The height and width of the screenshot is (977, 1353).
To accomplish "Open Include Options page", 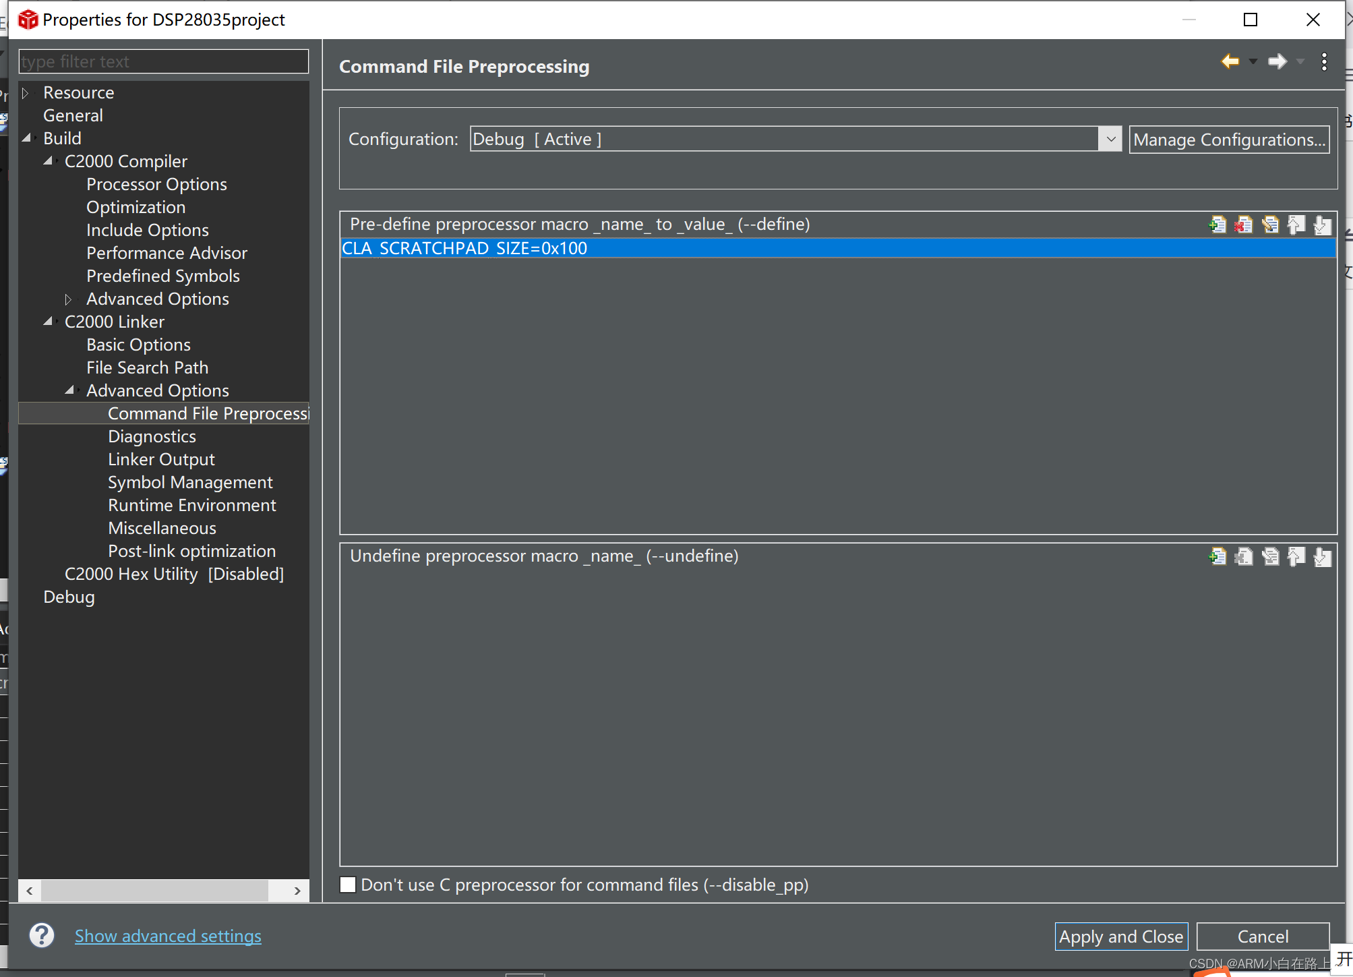I will (148, 230).
